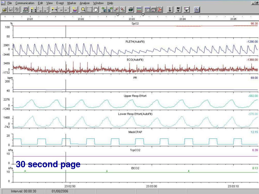Click the filmstrip video icon
Screen dimensions: 259x194
pyautogui.click(x=197, y=10)
